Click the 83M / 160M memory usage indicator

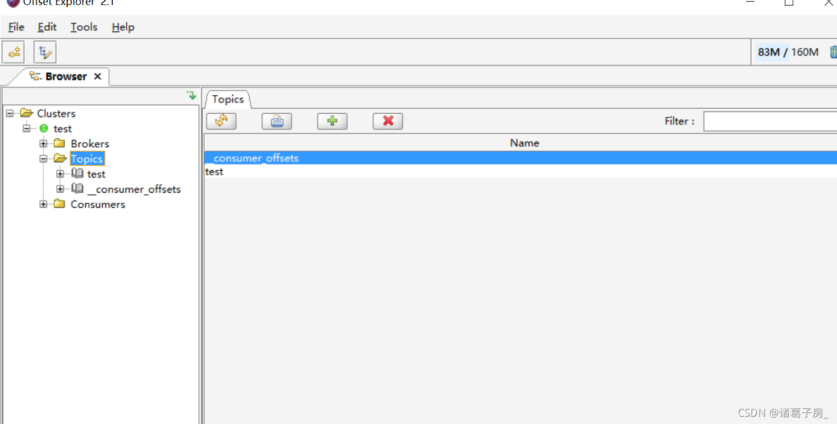(787, 52)
